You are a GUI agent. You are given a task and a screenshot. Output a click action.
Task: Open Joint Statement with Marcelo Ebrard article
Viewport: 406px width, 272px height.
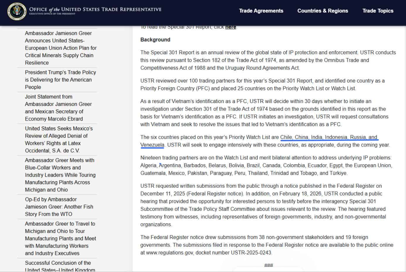58,108
